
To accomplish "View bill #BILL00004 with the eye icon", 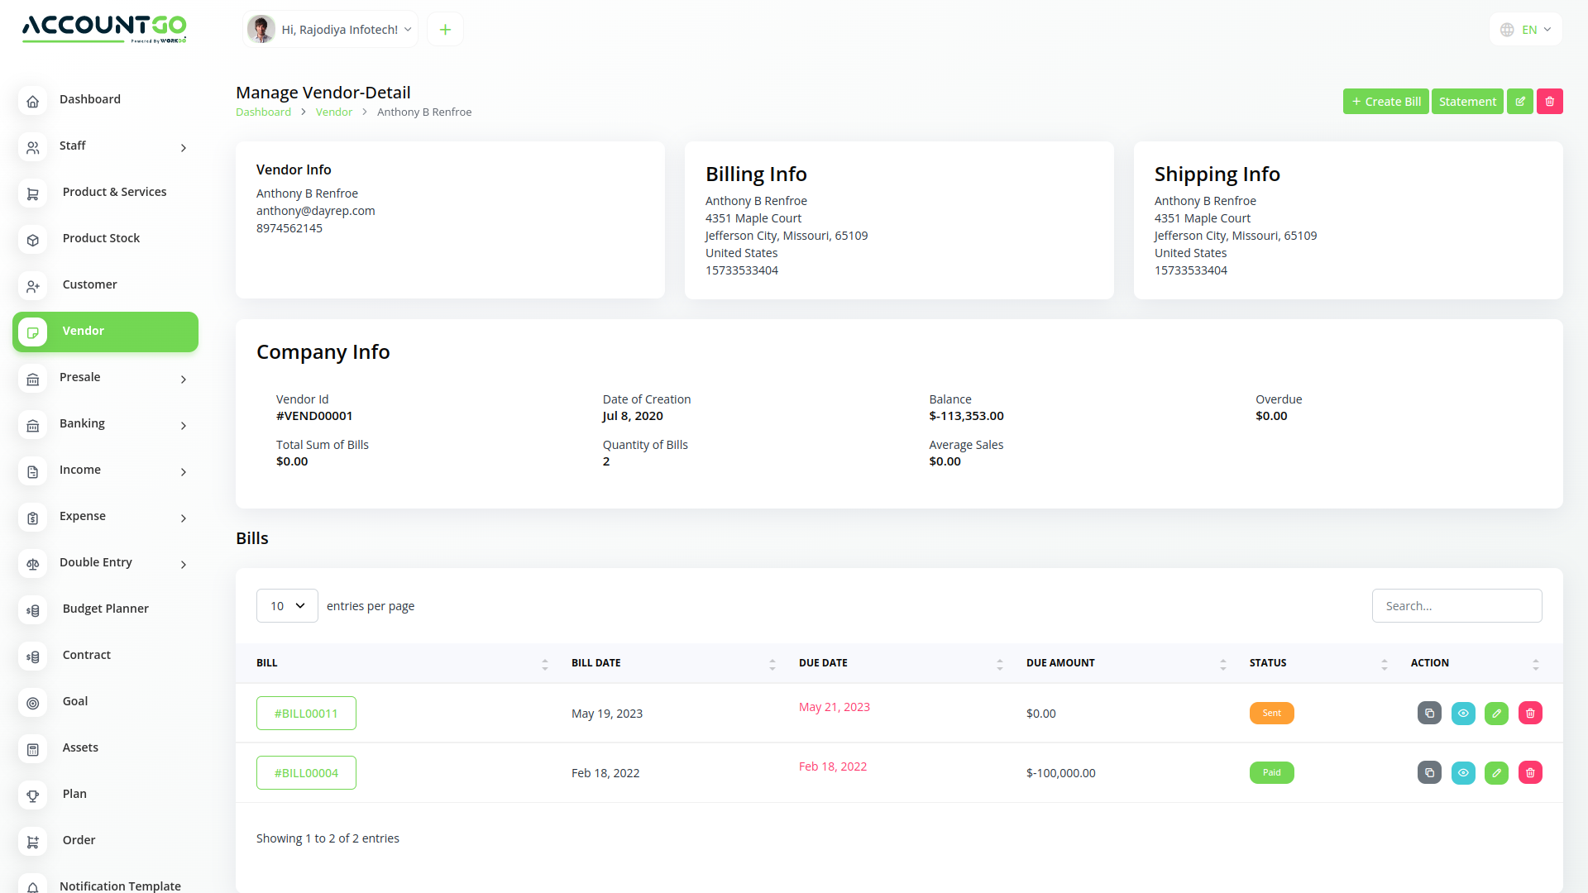I will pos(1463,772).
